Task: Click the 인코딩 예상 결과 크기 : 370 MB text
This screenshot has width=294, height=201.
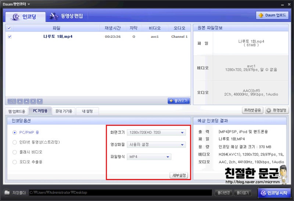Action: coord(245,147)
